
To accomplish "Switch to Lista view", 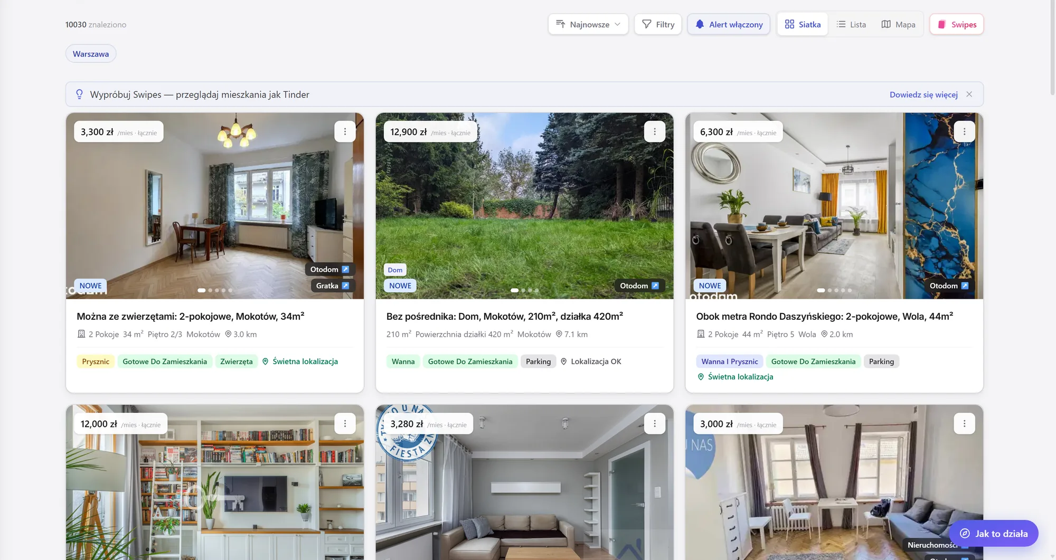I will coord(851,24).
